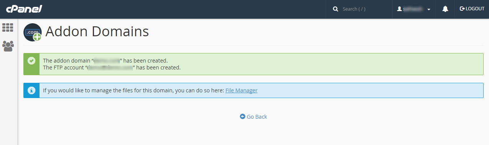Click the user silhouette icon in header
Screen dimensions: 489x145
coord(399,9)
